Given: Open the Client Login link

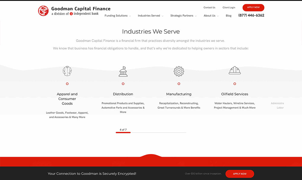Looking at the screenshot, I should point(229,8).
